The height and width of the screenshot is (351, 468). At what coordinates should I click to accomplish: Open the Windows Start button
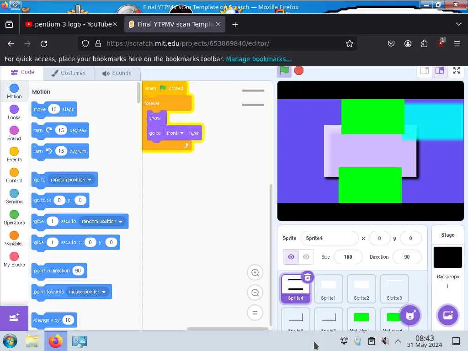point(10,341)
